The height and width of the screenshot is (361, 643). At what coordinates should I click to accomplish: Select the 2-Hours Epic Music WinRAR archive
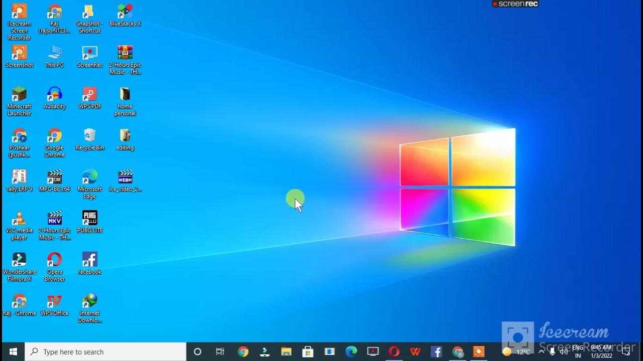tap(125, 60)
